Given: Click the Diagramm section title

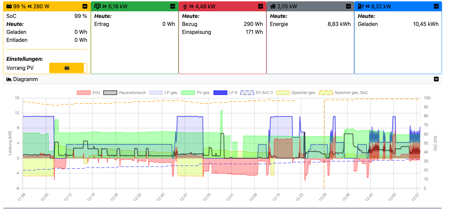Looking at the screenshot, I should (x=25, y=79).
